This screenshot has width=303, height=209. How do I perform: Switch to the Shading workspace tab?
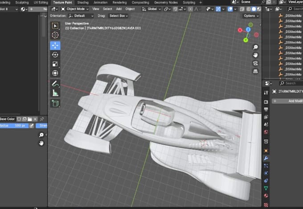(83, 3)
